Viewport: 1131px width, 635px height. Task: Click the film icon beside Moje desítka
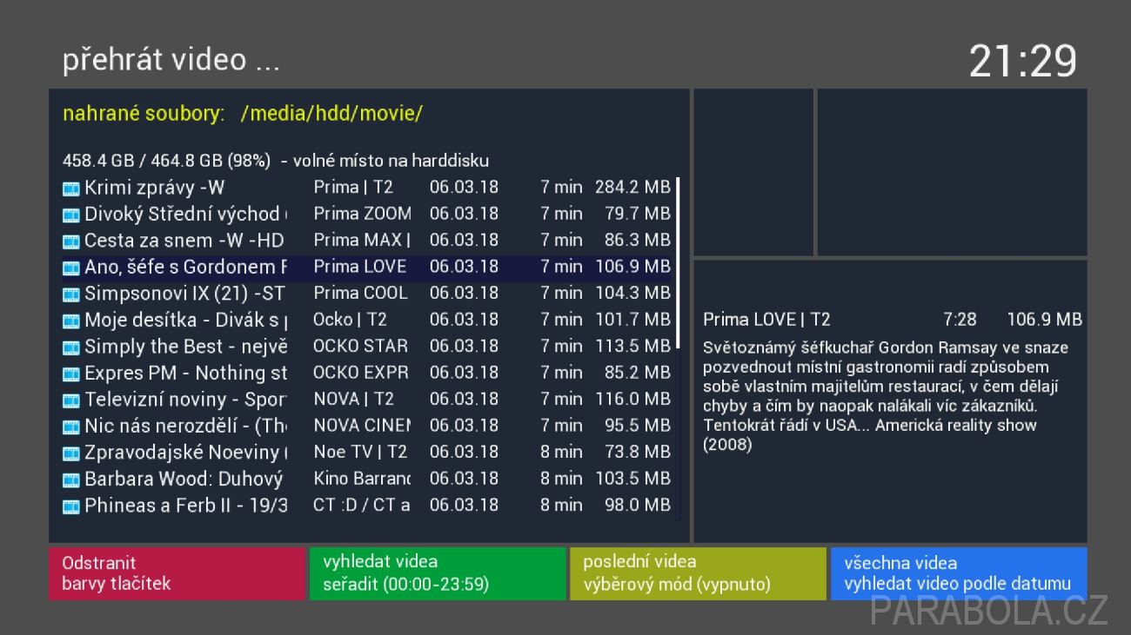click(70, 321)
